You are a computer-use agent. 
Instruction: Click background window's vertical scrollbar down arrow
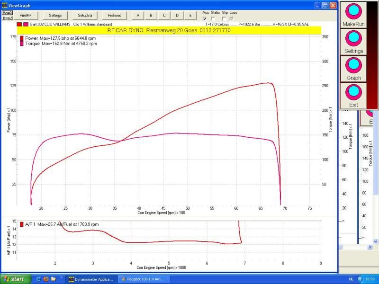pyautogui.click(x=375, y=241)
